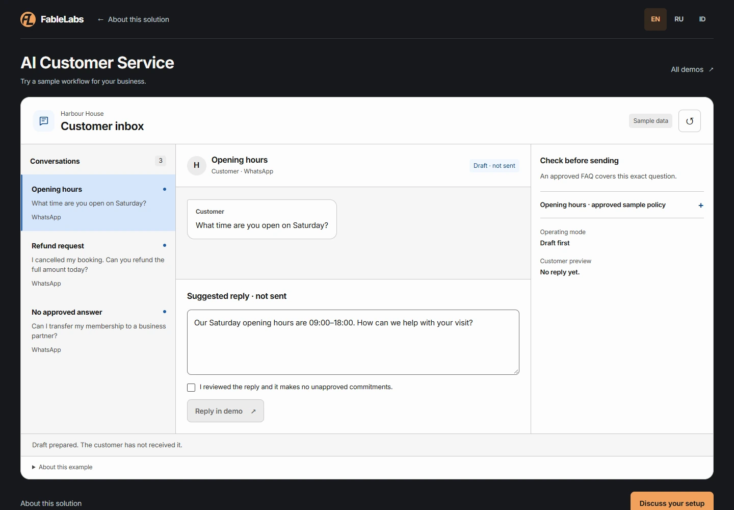Screen dimensions: 734x510
Task: Click the Suggested reply · not sent heading
Action: click(x=237, y=296)
